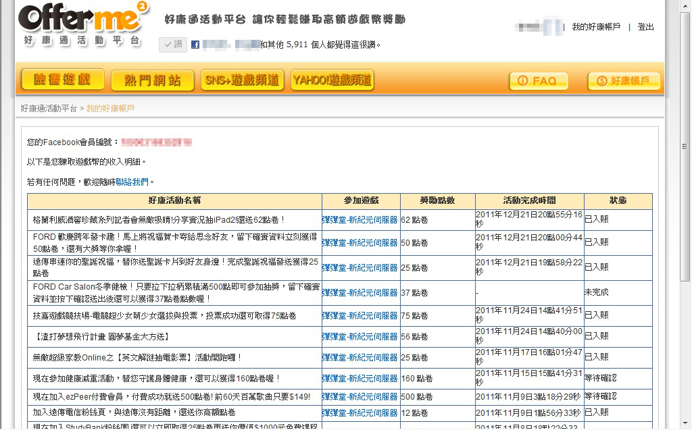Click the page scrollbar's down arrow
692x430 pixels.
[685, 423]
